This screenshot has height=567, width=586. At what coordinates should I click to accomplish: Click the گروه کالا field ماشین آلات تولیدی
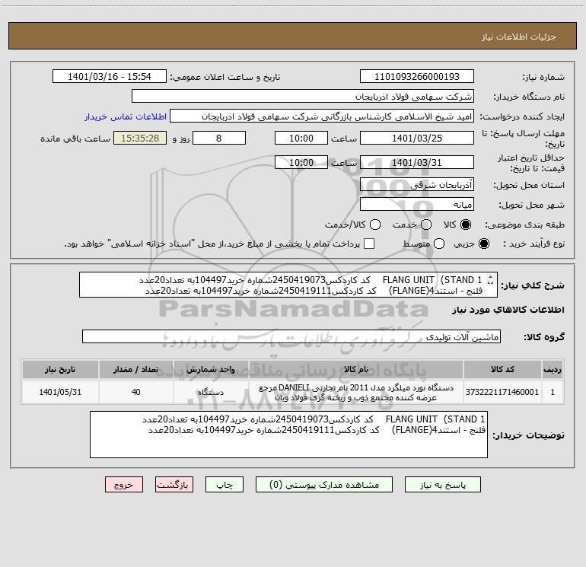(x=291, y=336)
